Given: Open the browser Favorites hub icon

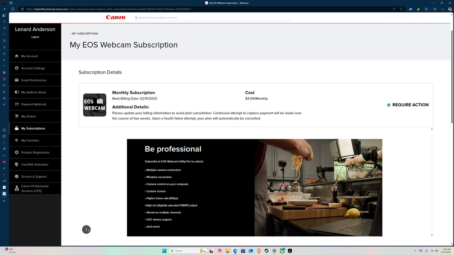Looking at the screenshot, I should tap(434, 9).
